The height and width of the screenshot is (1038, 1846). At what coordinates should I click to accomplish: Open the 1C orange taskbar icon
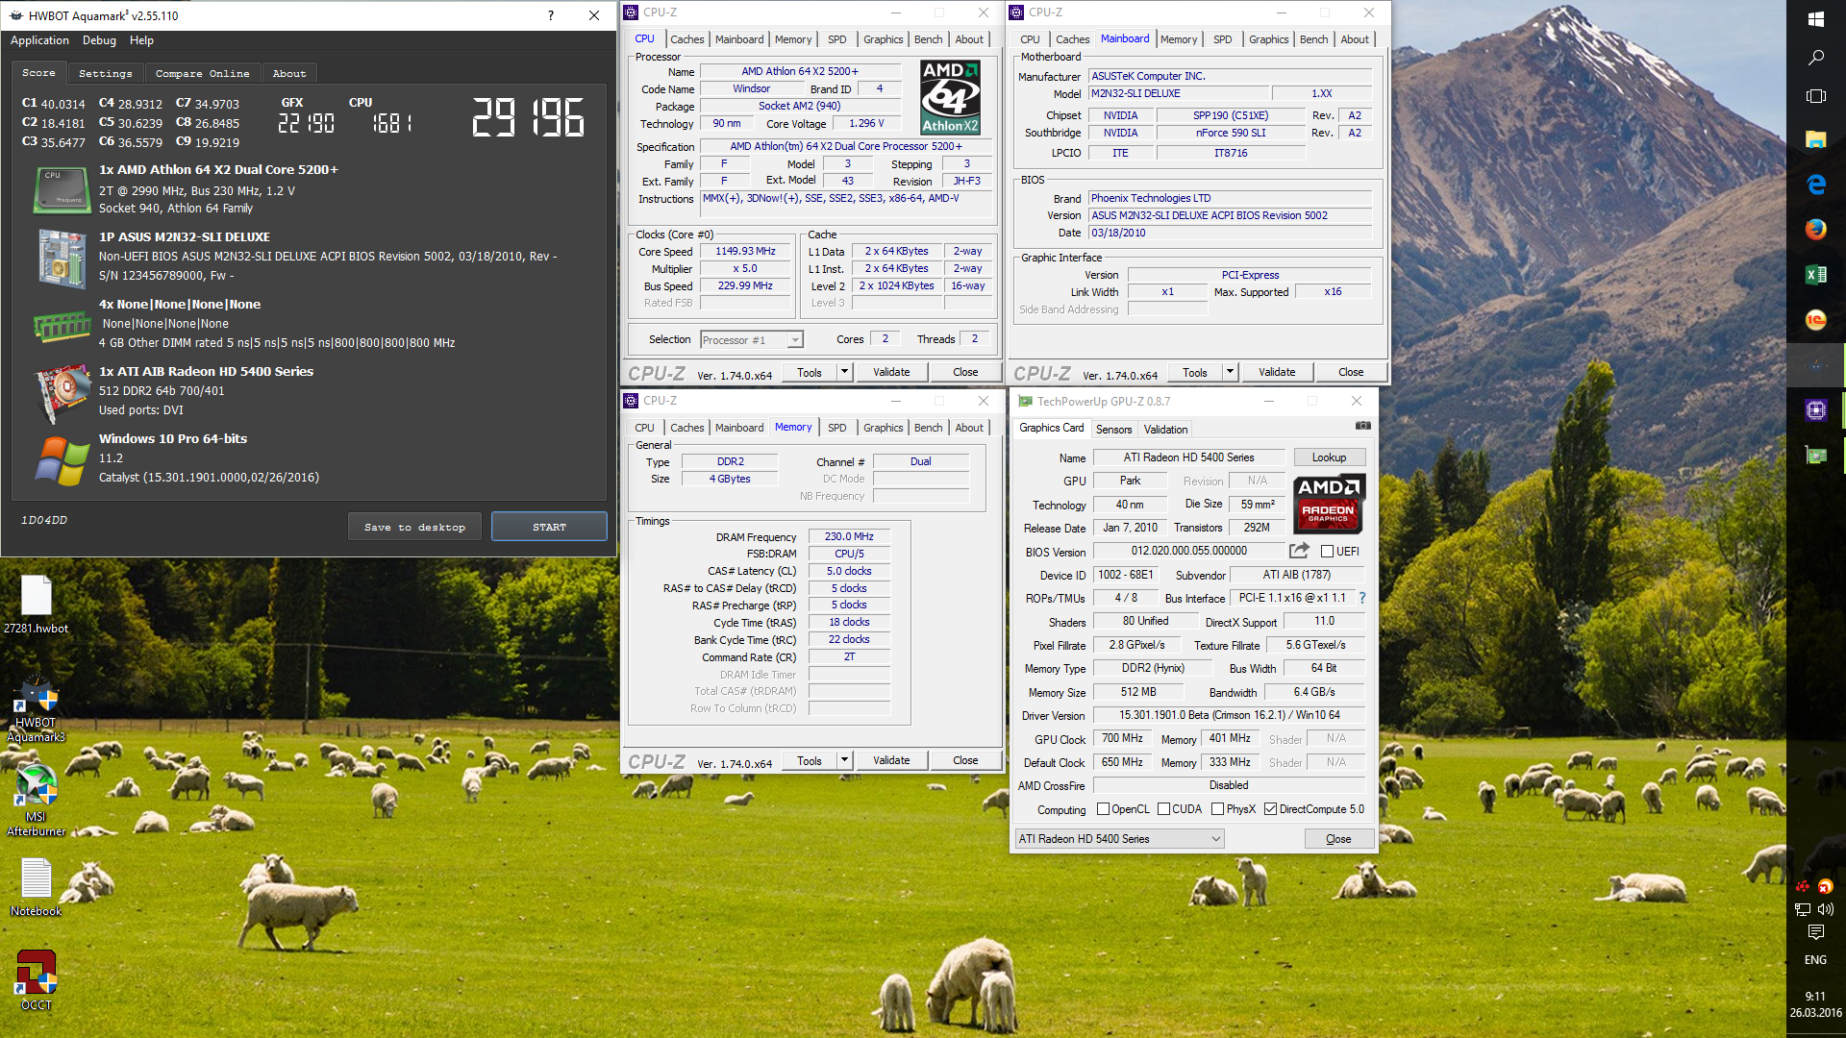[x=1815, y=320]
